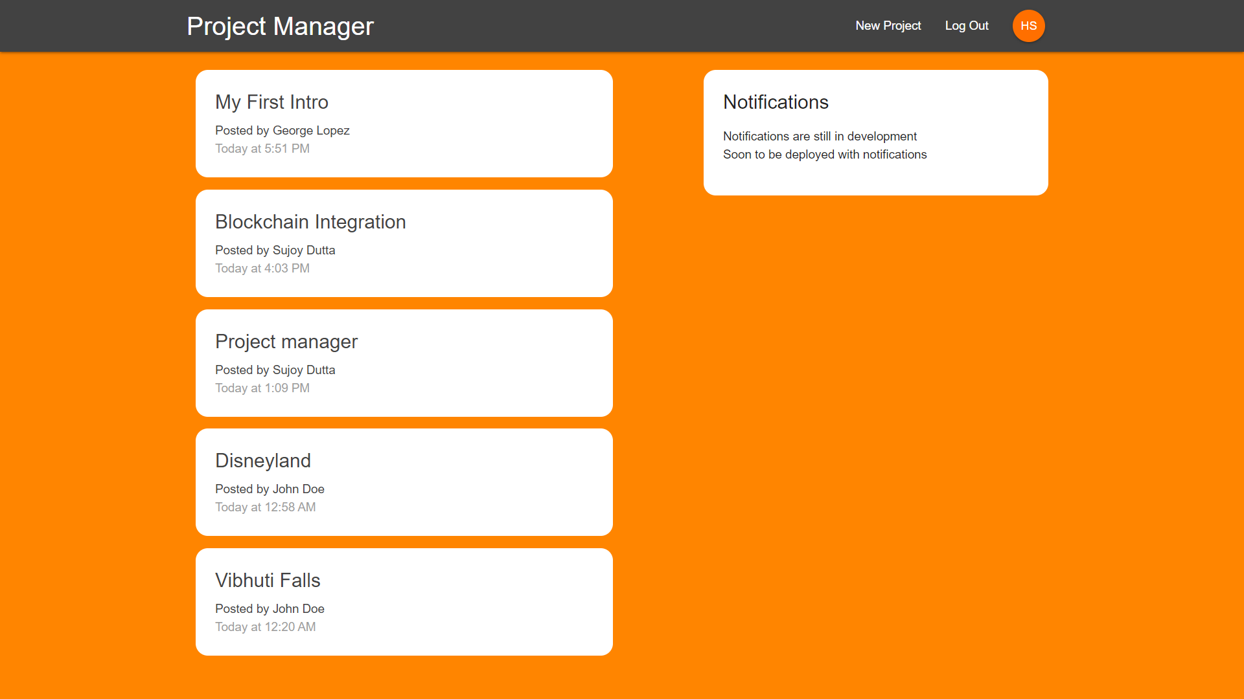Click 'Today at 12:20 AM' timestamp
Viewport: 1244px width, 699px height.
click(x=265, y=627)
